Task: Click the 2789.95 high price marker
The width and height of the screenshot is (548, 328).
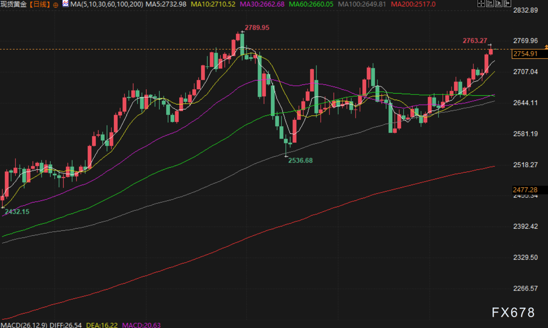Action: [x=257, y=27]
